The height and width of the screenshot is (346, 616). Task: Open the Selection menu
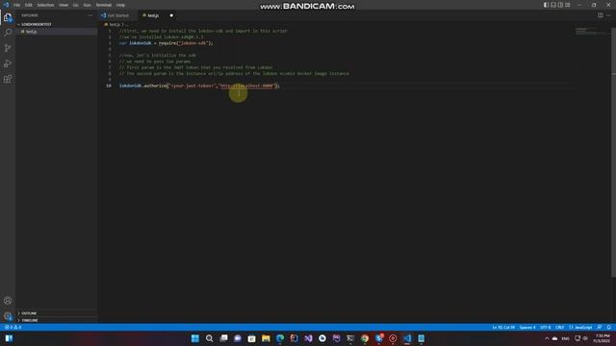[45, 5]
